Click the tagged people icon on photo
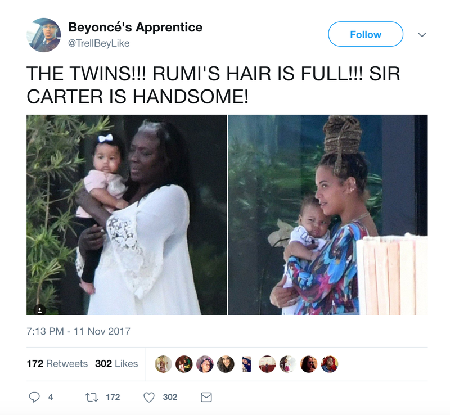The width and height of the screenshot is (450, 415). (x=39, y=310)
